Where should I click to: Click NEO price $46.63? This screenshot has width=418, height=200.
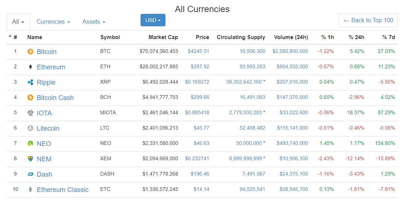point(201,143)
